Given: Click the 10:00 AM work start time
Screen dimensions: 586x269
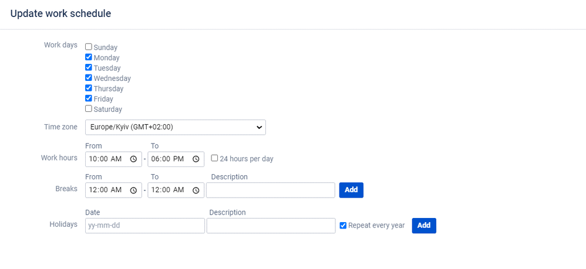Looking at the screenshot, I should click(105, 159).
